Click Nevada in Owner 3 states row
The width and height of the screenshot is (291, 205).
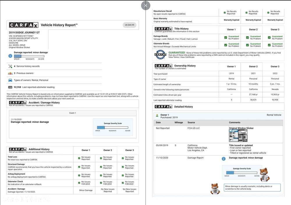275,89
